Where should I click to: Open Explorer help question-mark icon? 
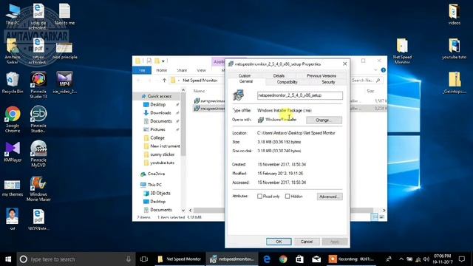[383, 70]
